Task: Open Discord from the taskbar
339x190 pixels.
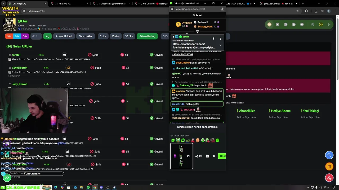Action: point(101,187)
